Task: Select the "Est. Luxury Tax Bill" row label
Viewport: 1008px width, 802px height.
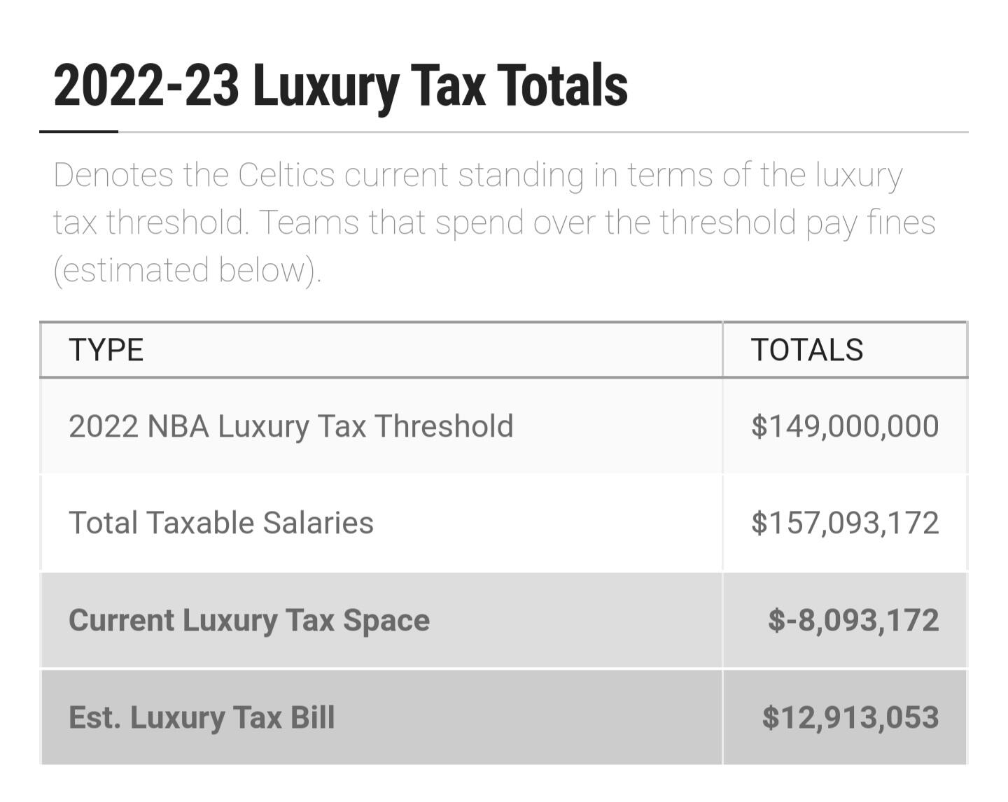Action: [x=202, y=717]
